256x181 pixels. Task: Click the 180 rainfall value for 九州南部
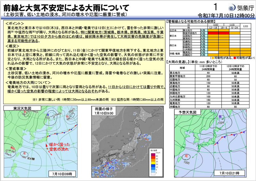tap(208, 100)
